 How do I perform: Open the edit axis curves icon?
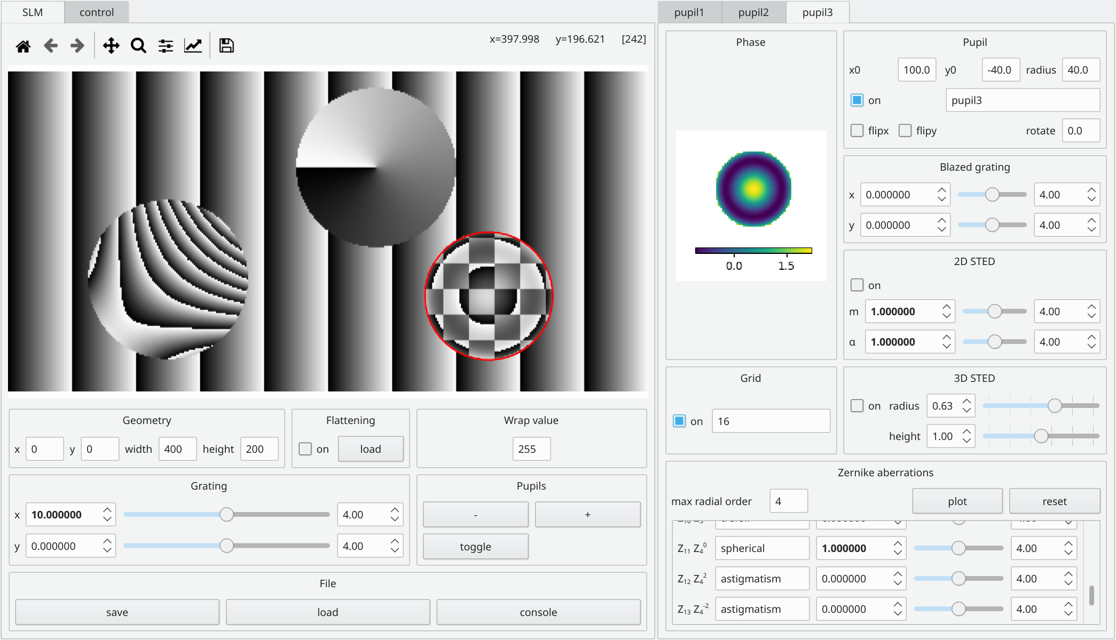tap(193, 46)
